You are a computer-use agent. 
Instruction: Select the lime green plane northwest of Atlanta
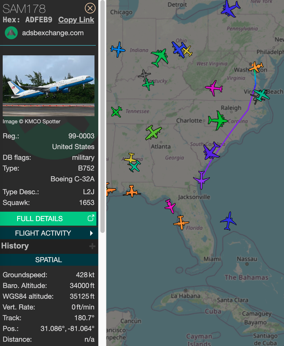(153, 132)
